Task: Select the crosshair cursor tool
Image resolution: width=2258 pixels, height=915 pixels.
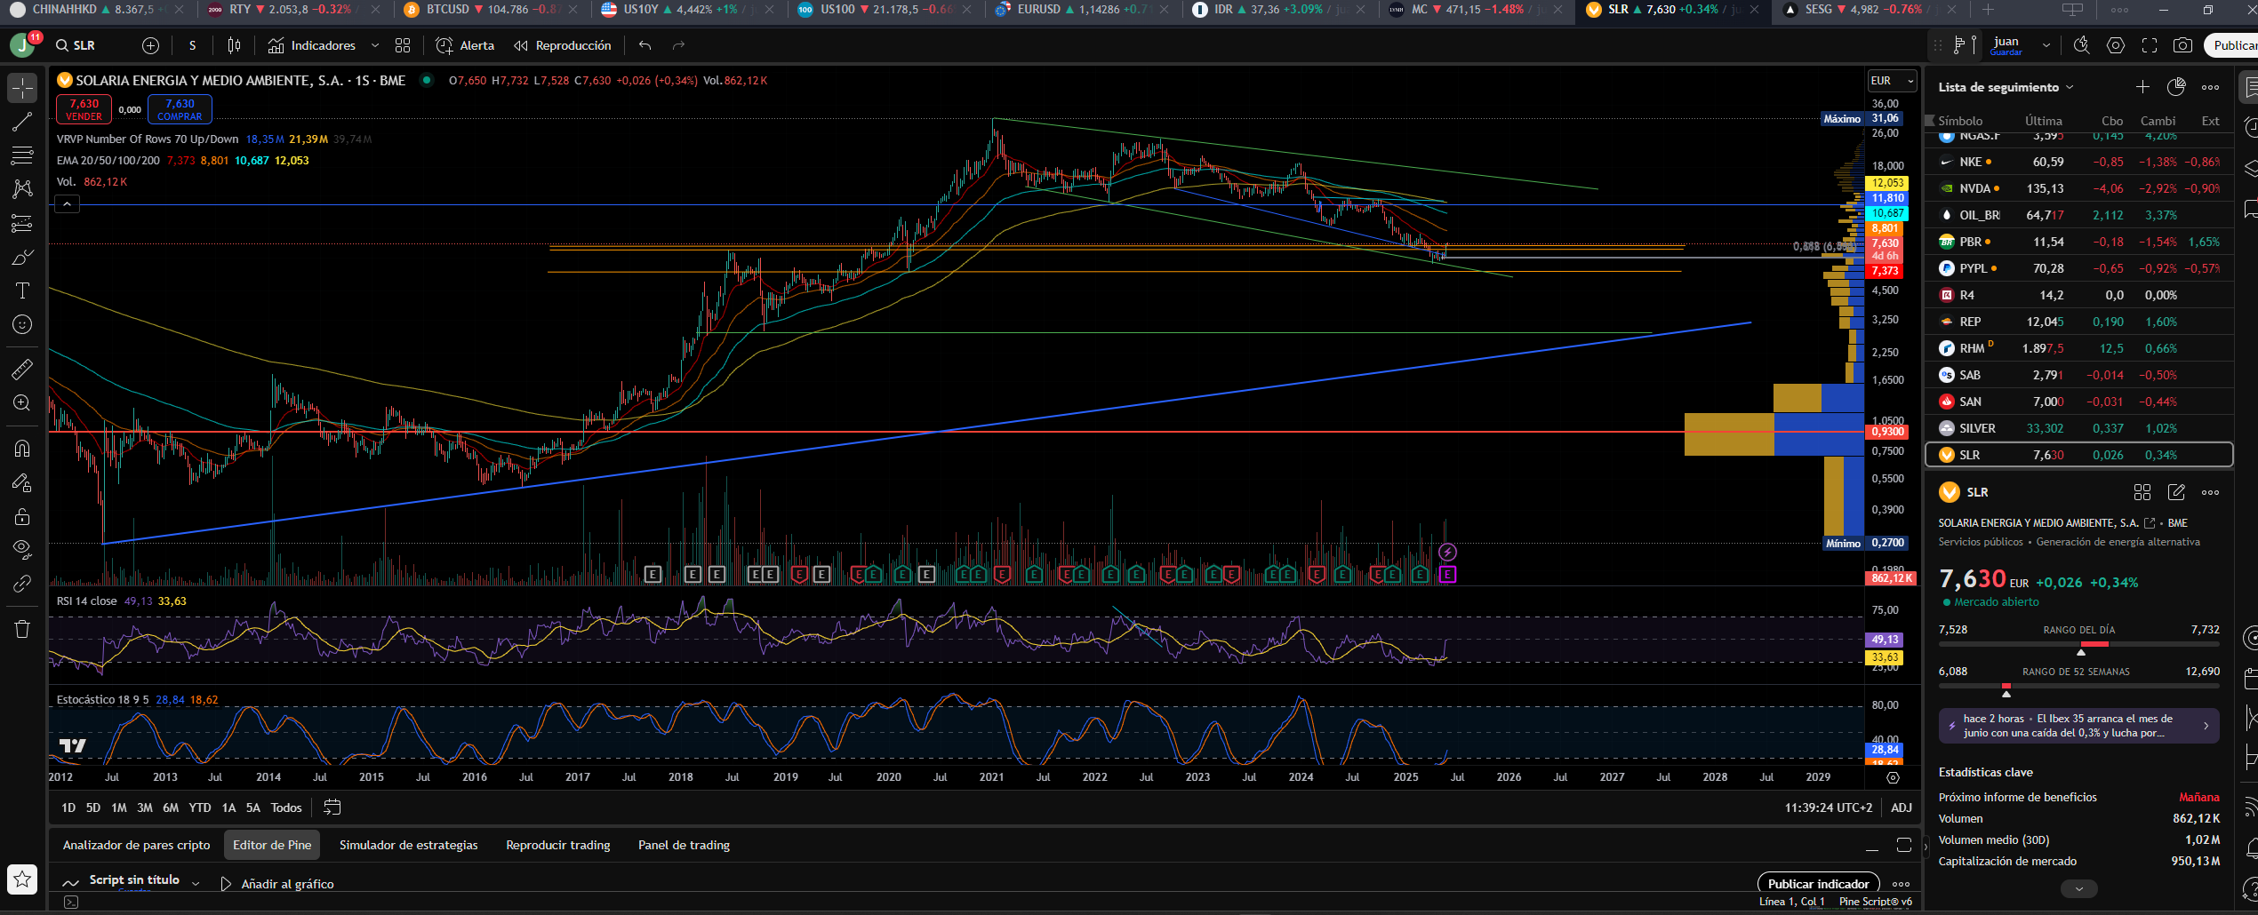Action: [22, 88]
